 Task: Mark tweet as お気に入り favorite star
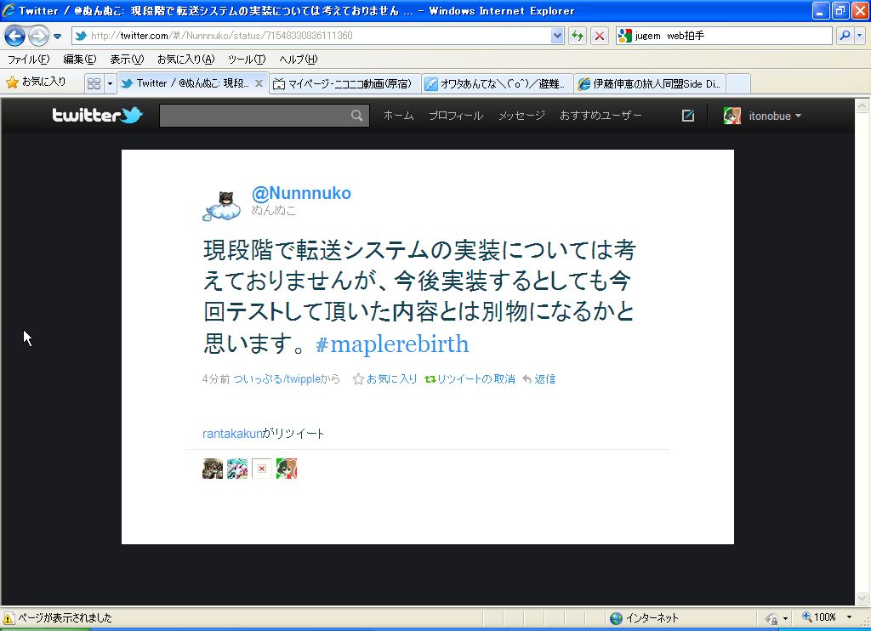(x=385, y=378)
